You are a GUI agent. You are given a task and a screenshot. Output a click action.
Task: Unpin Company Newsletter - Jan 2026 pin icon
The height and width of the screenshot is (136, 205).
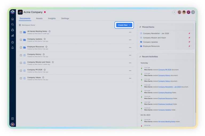tap(189, 34)
